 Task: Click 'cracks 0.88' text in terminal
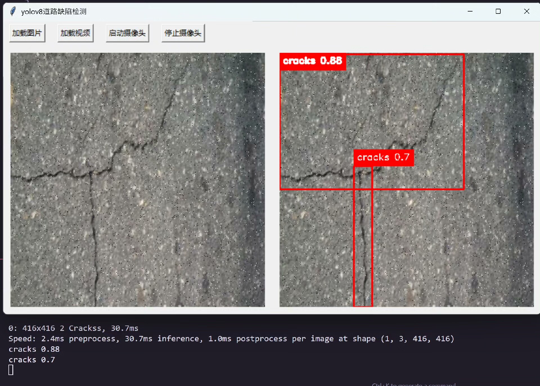(34, 349)
